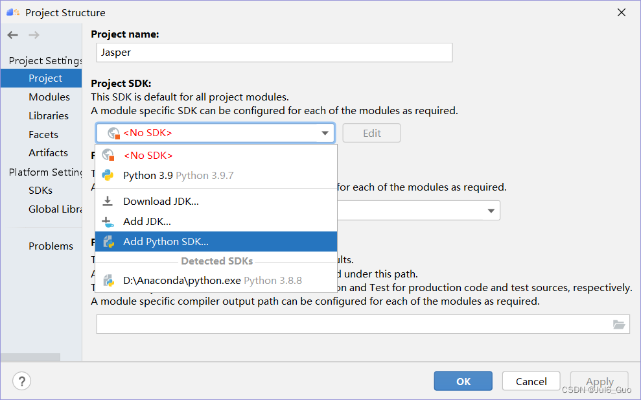
Task: Pick detected D:\Anaconda\python.exe SDK
Action: pyautogui.click(x=216, y=281)
